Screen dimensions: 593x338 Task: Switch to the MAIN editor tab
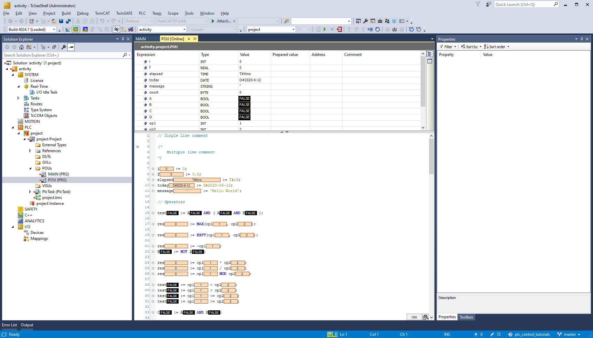141,39
